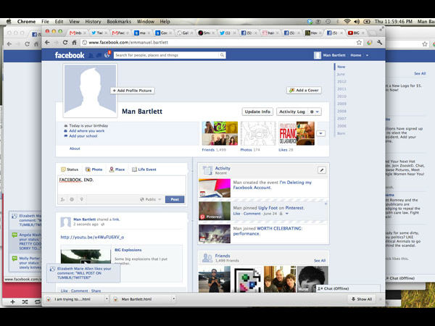Click the status text box 'FACEBOOK. END.'
Image resolution: width=435 pixels, height=326 pixels.
[x=122, y=185]
